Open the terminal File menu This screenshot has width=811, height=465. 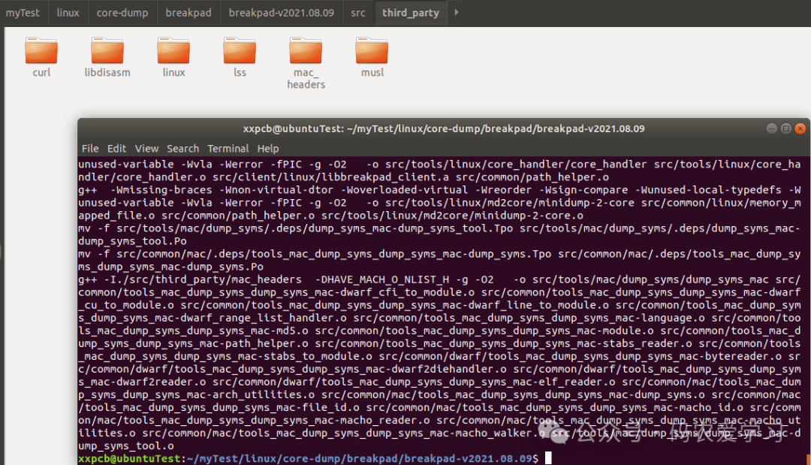pos(90,149)
